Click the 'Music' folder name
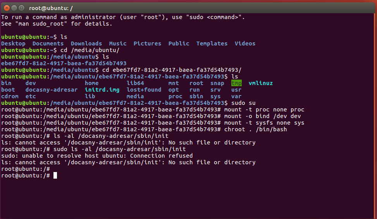 point(118,43)
